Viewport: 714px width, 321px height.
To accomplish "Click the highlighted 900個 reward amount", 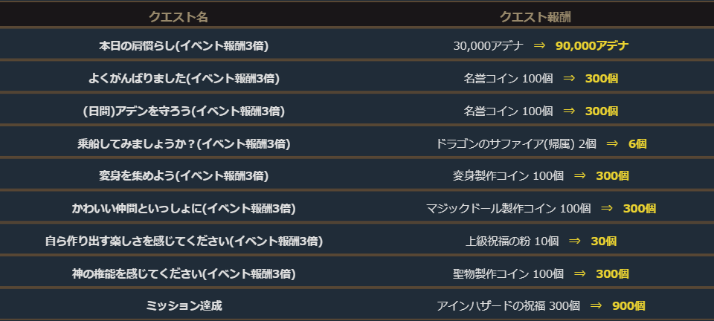I will tap(628, 305).
